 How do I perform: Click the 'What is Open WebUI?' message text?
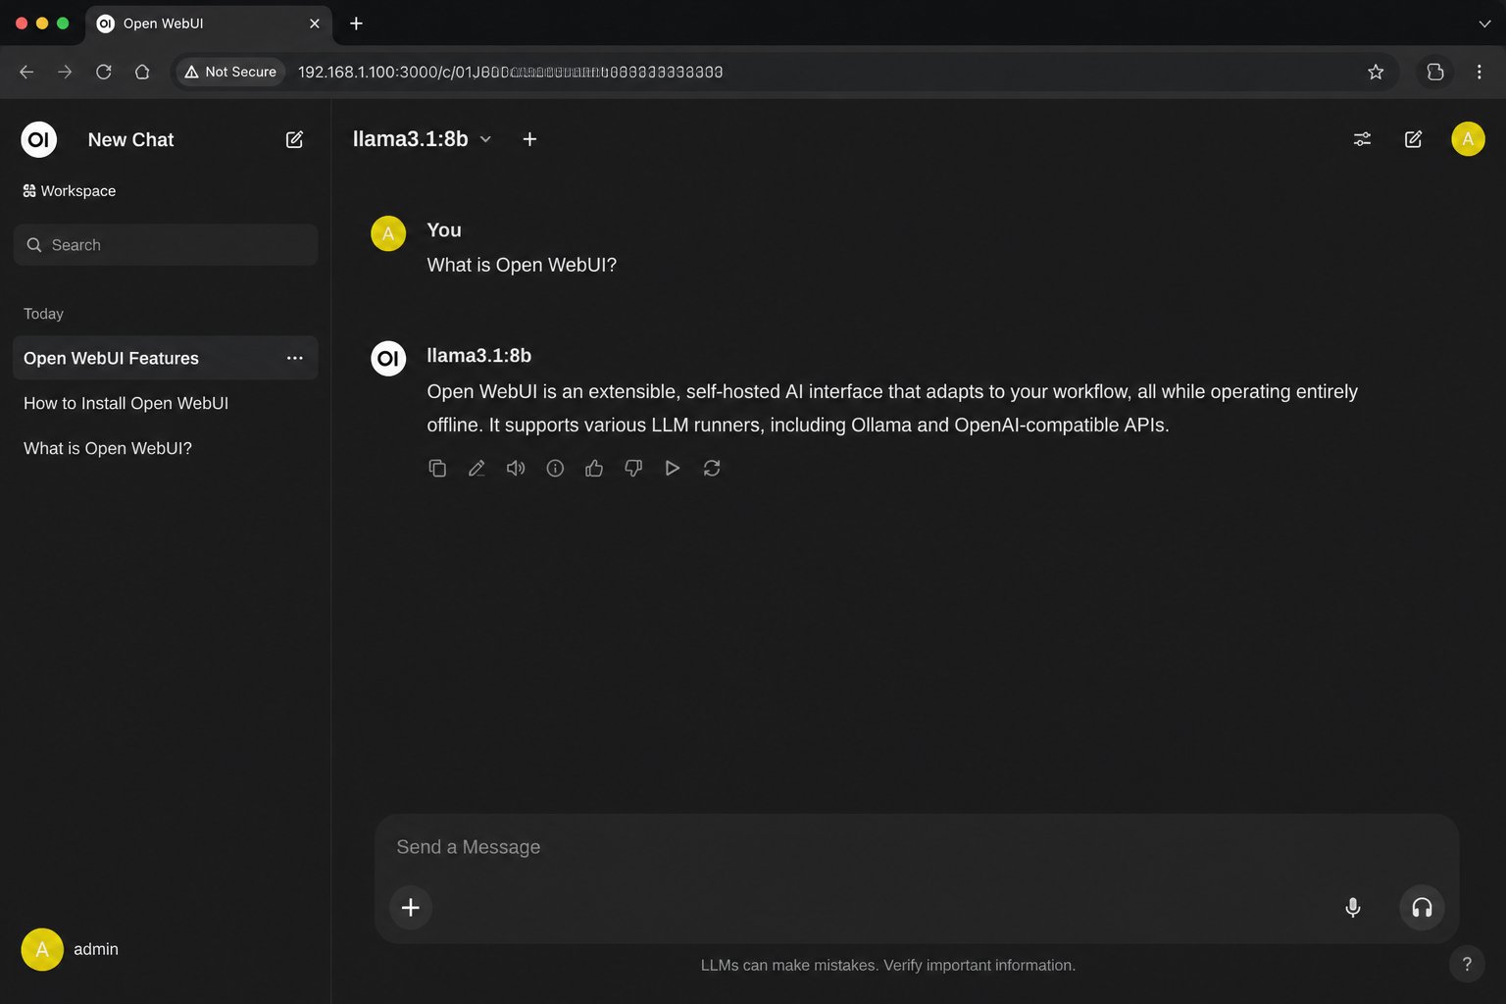tap(522, 265)
